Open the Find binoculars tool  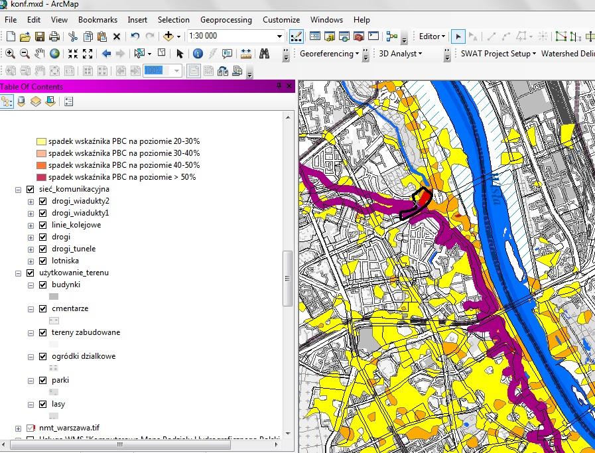click(x=264, y=54)
